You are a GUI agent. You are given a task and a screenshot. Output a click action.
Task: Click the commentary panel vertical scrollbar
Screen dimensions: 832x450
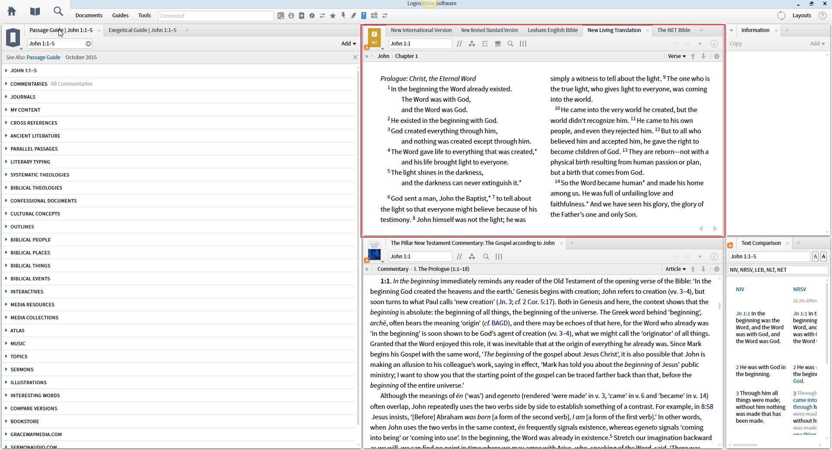coord(720,305)
